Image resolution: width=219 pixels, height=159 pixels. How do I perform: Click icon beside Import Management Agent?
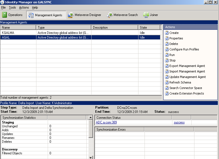(167, 71)
